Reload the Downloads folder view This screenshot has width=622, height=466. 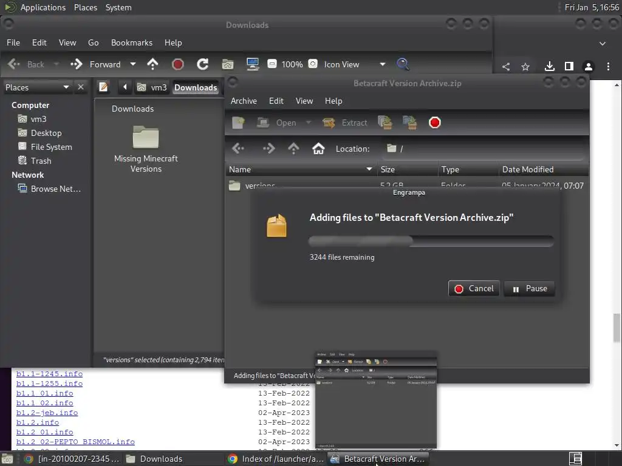[203, 64]
